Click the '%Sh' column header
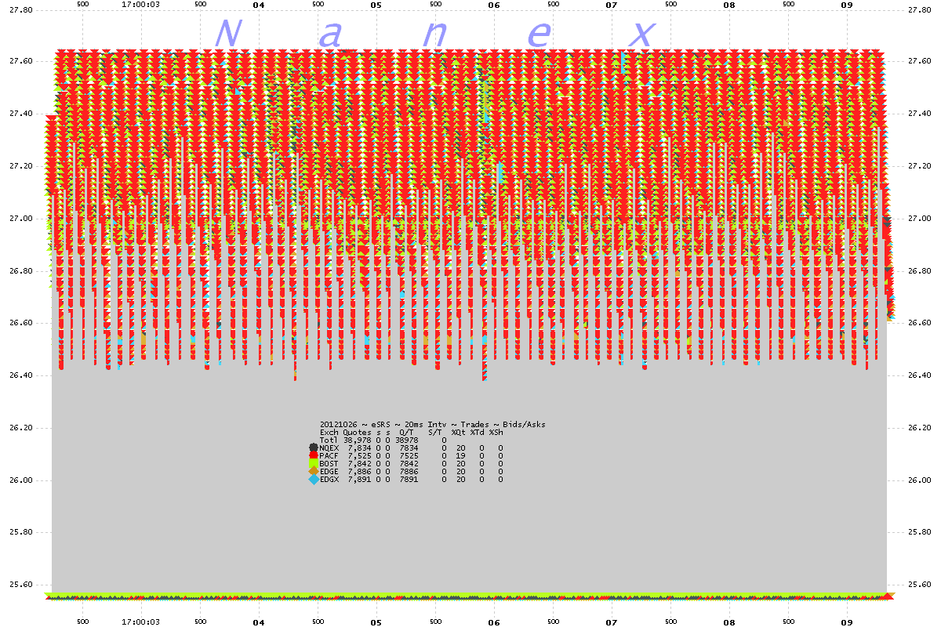 point(496,433)
